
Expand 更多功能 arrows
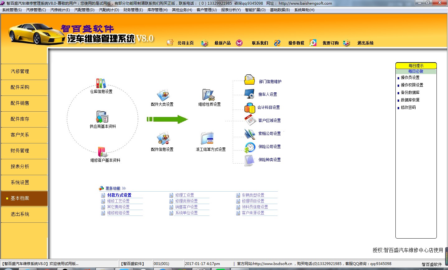[124, 188]
